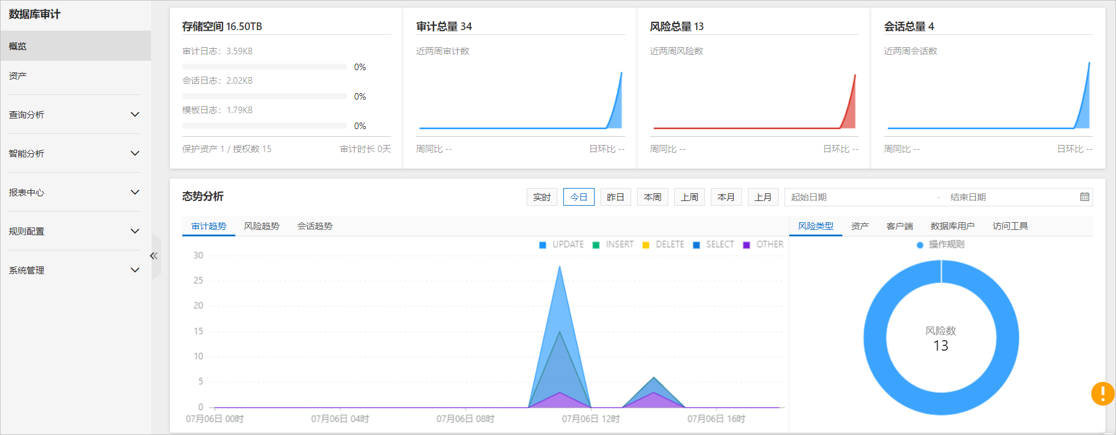Click 存储空间 16.50TB heading

click(222, 27)
